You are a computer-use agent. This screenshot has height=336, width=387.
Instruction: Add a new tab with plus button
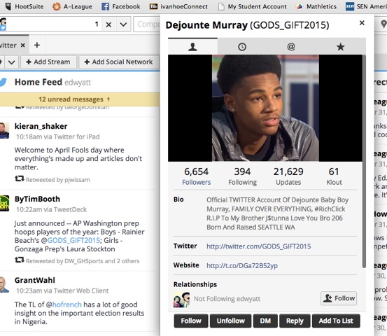coord(37,45)
